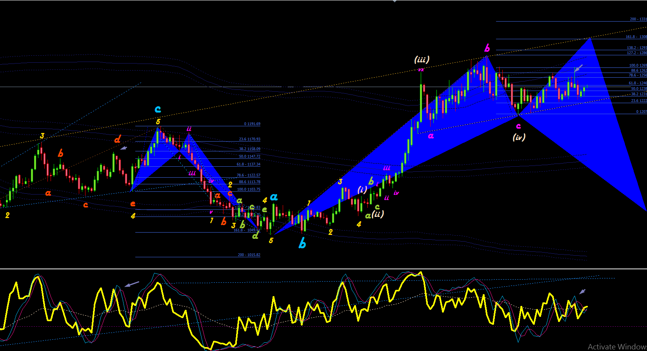Select the "23.6 1222" level label

pos(639,101)
